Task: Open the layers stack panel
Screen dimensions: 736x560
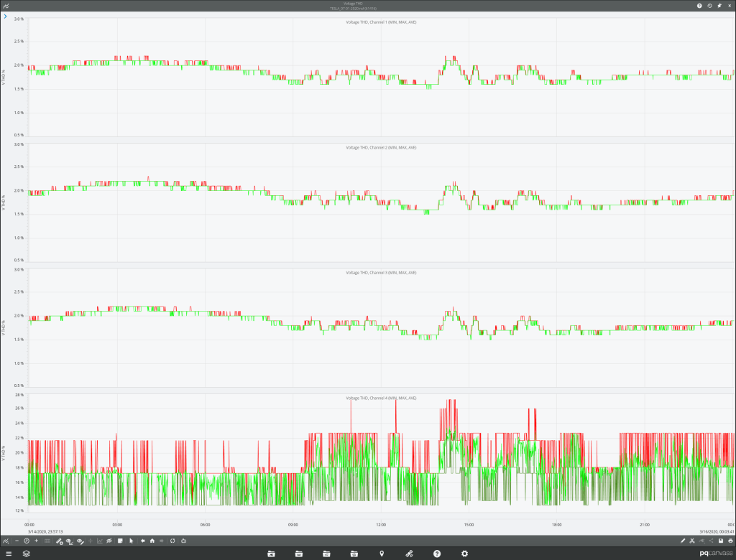Action: pos(27,554)
